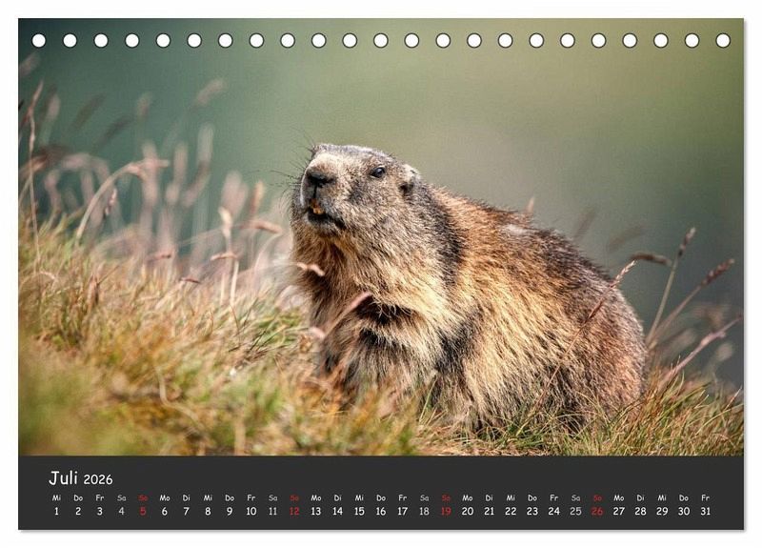Select date 4 in the calendar strip
The width and height of the screenshot is (762, 548).
[x=121, y=511]
